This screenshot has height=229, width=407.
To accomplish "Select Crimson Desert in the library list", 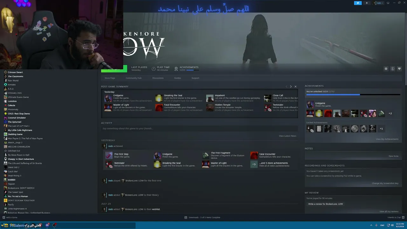I will 15,72.
